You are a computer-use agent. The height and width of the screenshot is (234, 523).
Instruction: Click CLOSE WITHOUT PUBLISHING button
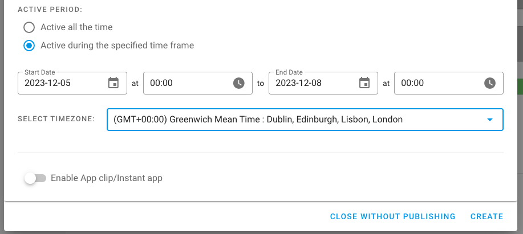392,216
